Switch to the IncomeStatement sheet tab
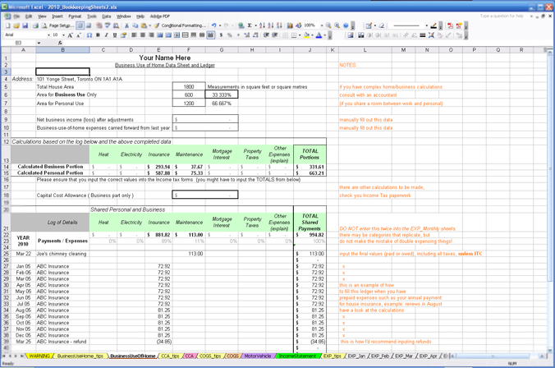Image resolution: width=555 pixels, height=368 pixels. 297,356
